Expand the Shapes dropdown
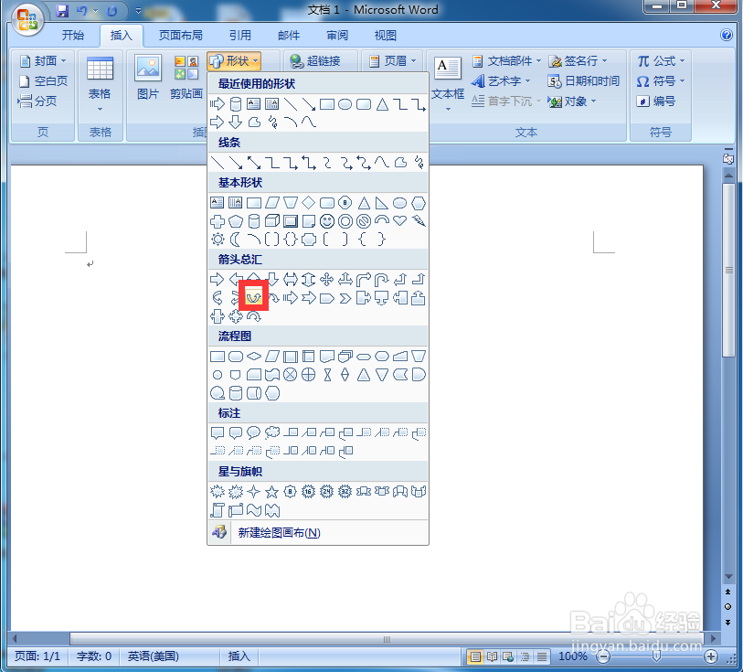Image resolution: width=743 pixels, height=672 pixels. point(234,61)
